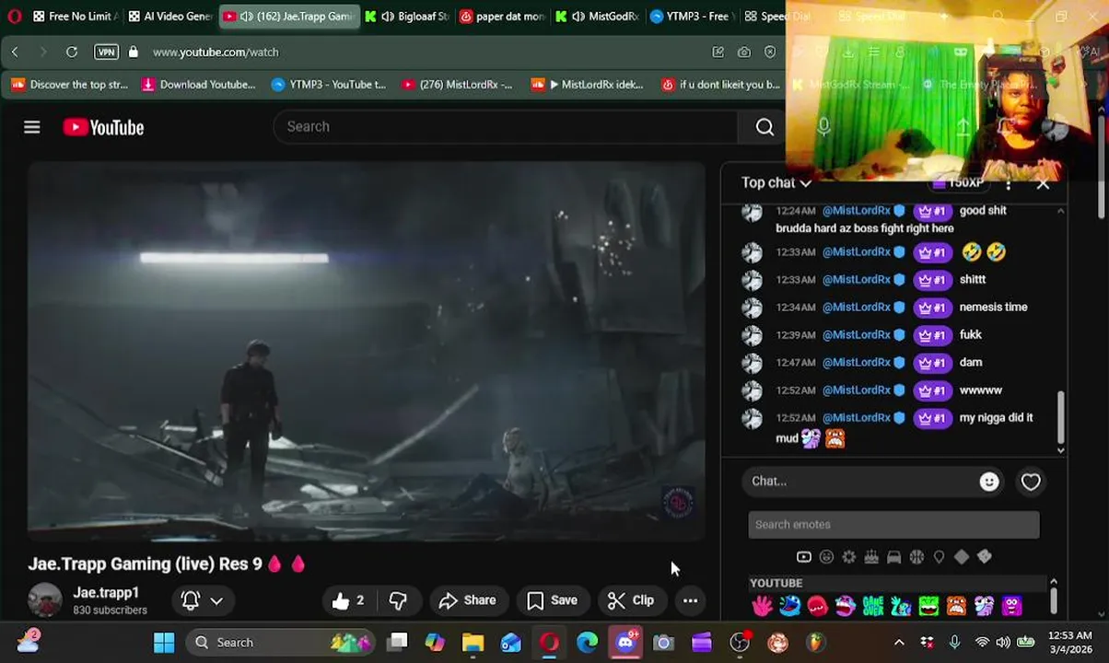Switch to the 'MistGodRx' browser tab
1109x663 pixels.
coord(597,16)
